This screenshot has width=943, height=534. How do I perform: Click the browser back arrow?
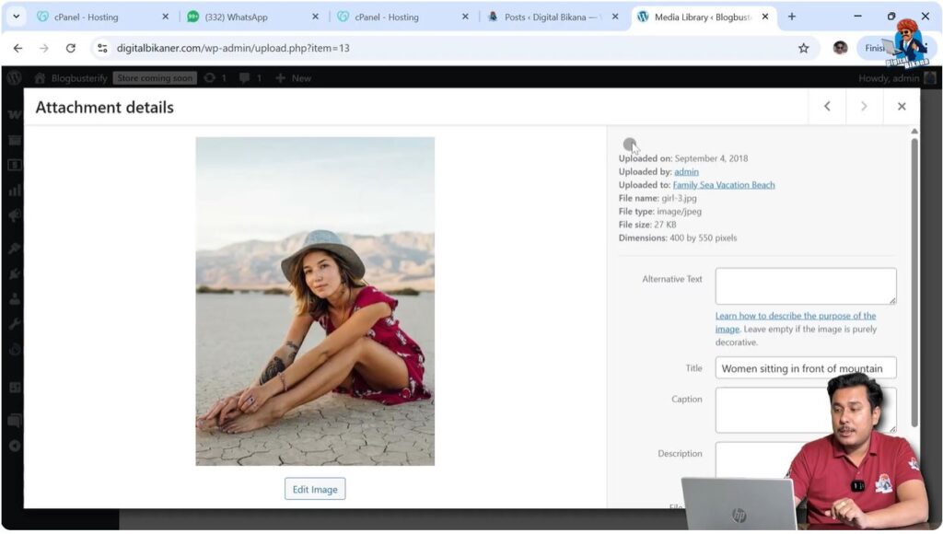(x=17, y=48)
